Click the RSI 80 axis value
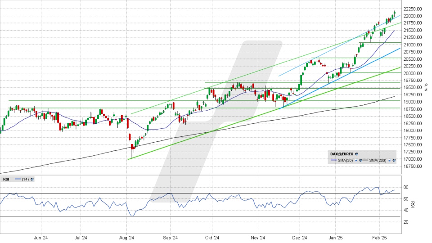432x243 pixels. pos(406,187)
